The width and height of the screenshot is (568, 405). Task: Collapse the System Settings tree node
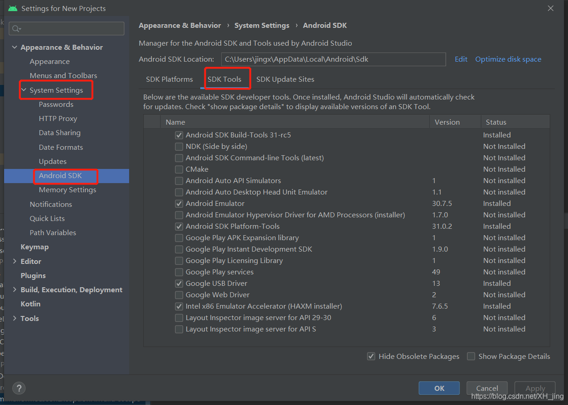click(x=24, y=90)
